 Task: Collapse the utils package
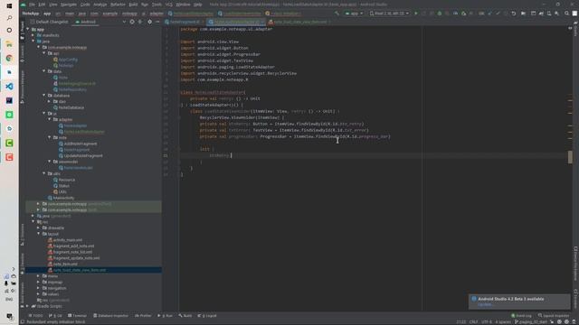(44, 173)
